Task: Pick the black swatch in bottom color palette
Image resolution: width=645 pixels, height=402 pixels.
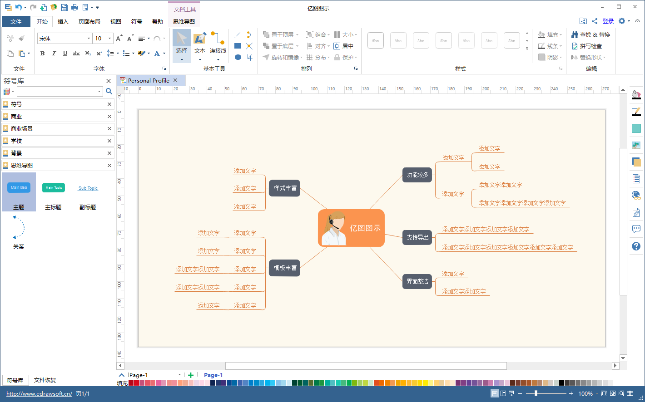Action: (561, 383)
